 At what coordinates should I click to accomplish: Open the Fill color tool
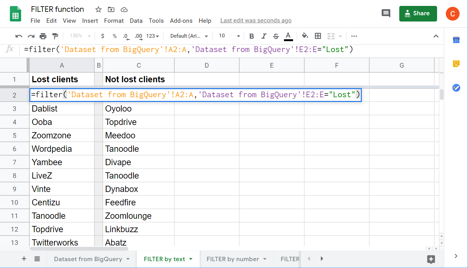[305, 36]
